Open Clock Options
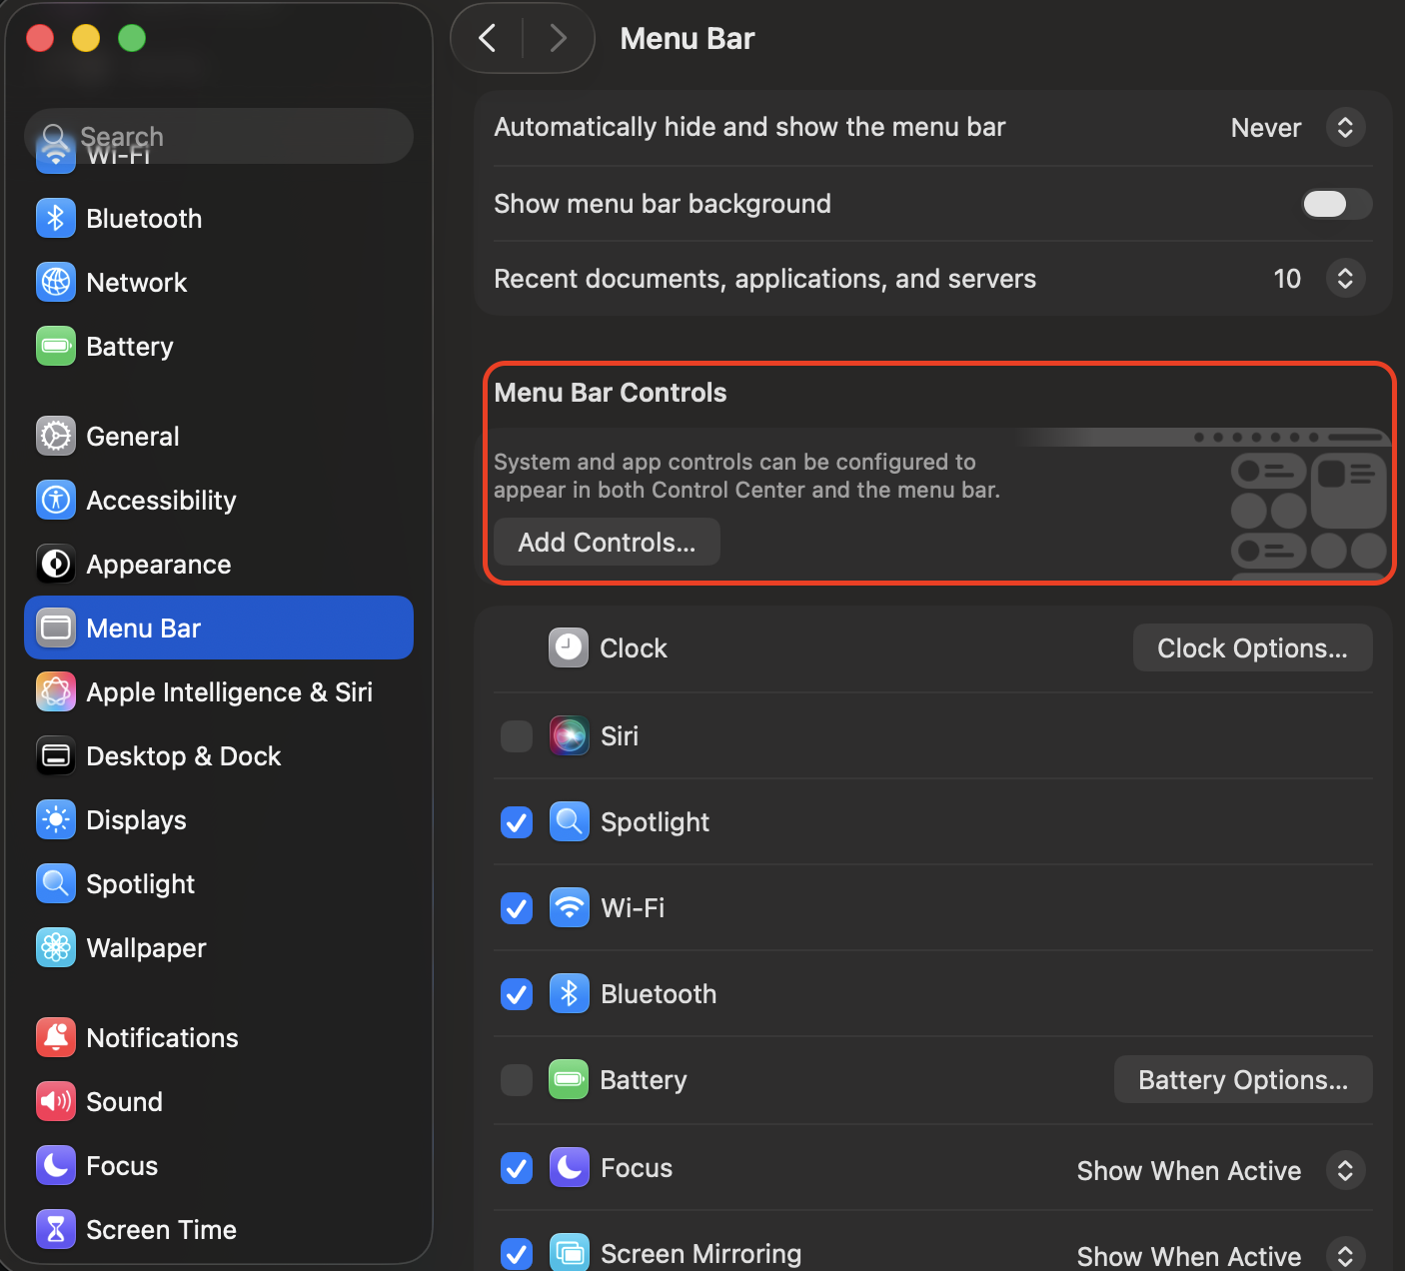 coord(1252,648)
